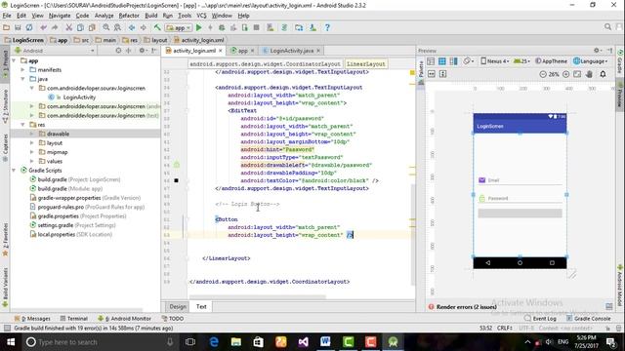Click Scroll from Source target icon
625x351 pixels.
(118, 51)
